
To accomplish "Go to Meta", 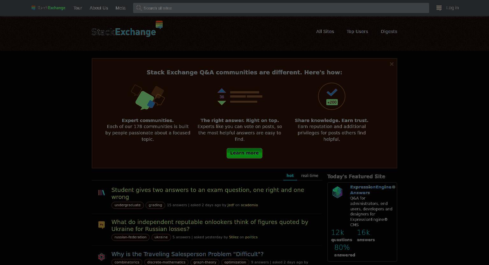I will point(120,8).
